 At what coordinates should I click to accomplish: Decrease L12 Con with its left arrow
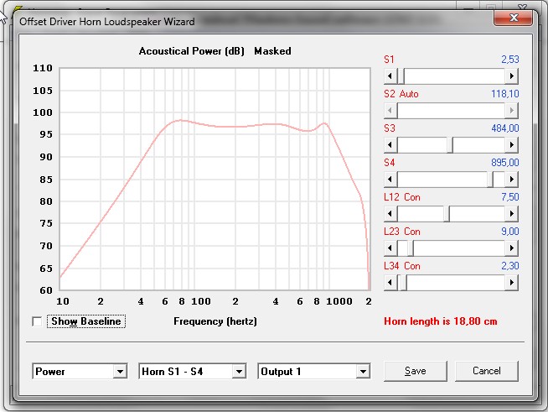[390, 213]
